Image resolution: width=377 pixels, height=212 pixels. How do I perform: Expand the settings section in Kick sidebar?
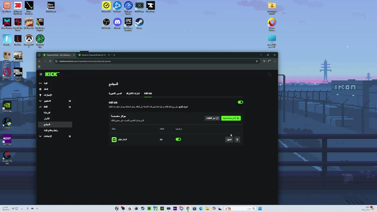(40, 136)
